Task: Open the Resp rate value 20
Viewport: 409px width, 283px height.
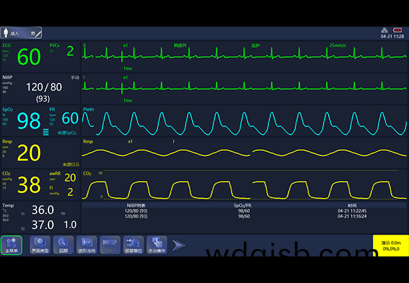Action: (x=29, y=153)
